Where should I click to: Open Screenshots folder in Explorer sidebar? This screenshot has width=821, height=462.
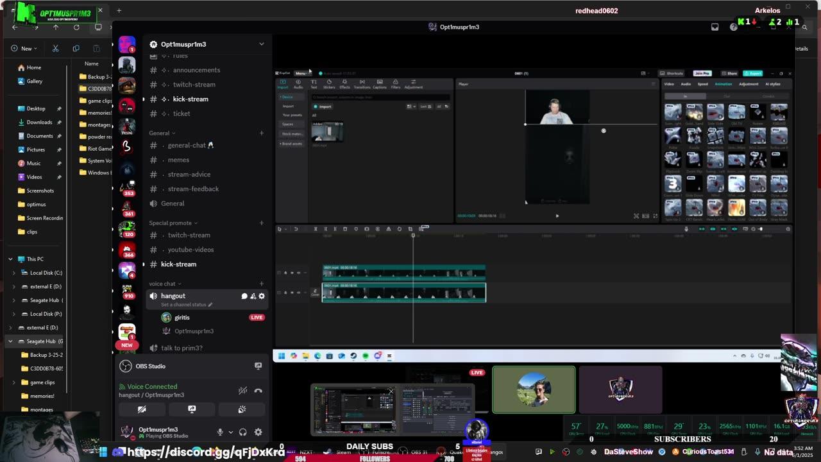click(40, 191)
